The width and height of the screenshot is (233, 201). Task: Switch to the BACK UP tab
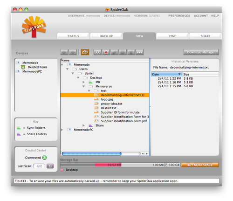[106, 36]
